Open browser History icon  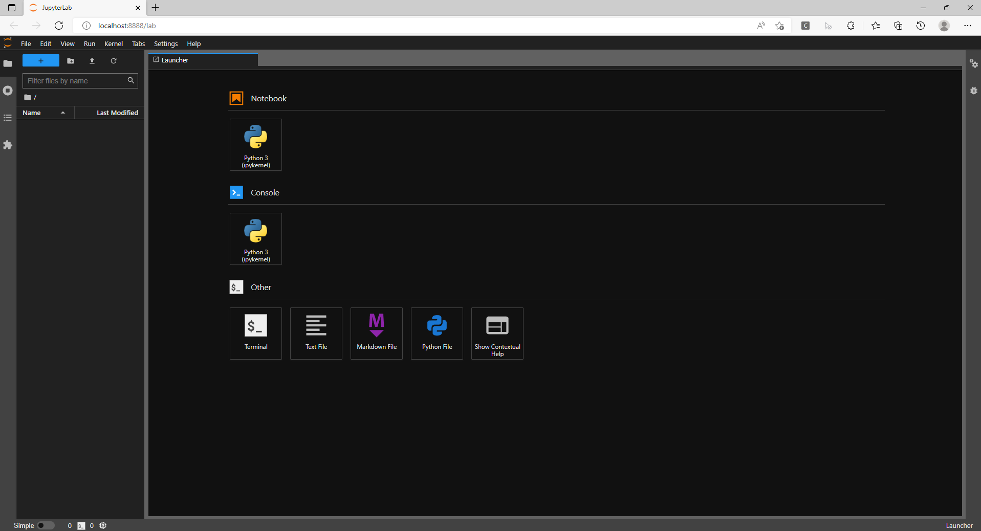click(921, 26)
